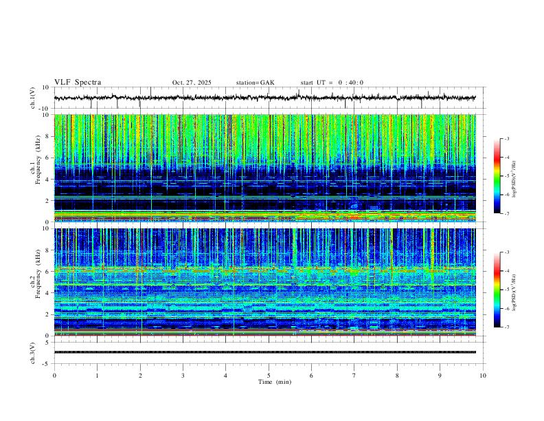The width and height of the screenshot is (544, 421).
Task: Click the -6 label on the lower color bar
Action: 506,308
